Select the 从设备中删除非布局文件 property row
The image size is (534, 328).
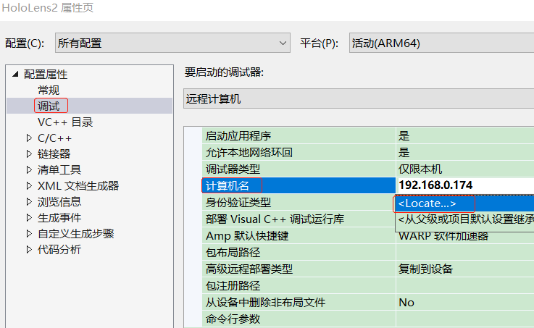(x=299, y=302)
